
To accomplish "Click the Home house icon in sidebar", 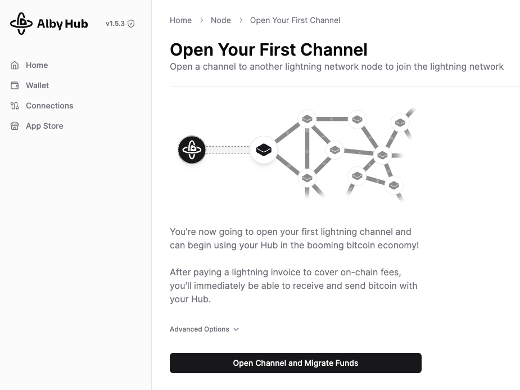I will 15,65.
